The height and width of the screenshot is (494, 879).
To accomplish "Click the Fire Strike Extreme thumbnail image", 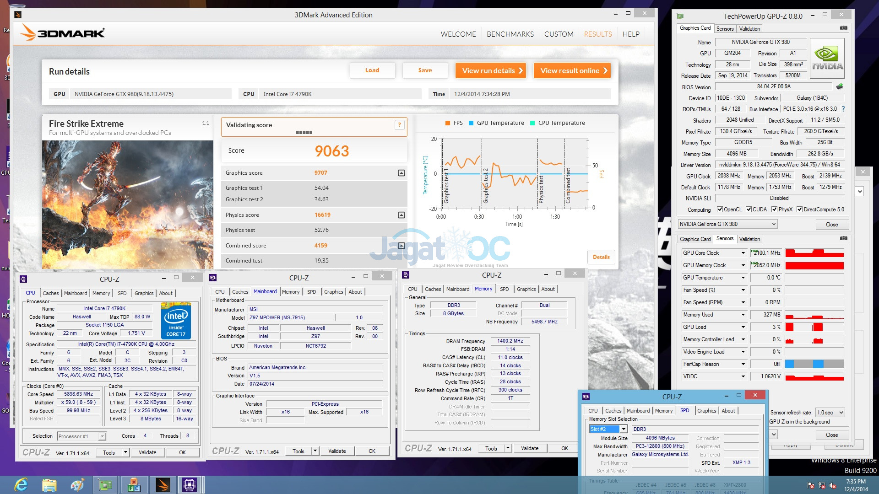I will click(128, 204).
